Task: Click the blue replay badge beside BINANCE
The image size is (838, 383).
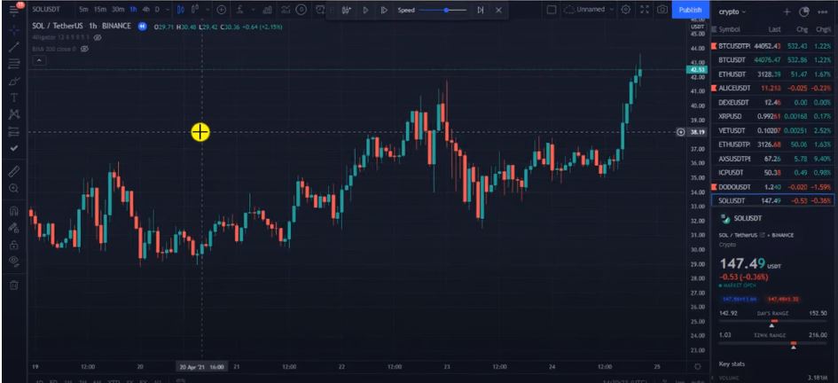Action: point(142,26)
